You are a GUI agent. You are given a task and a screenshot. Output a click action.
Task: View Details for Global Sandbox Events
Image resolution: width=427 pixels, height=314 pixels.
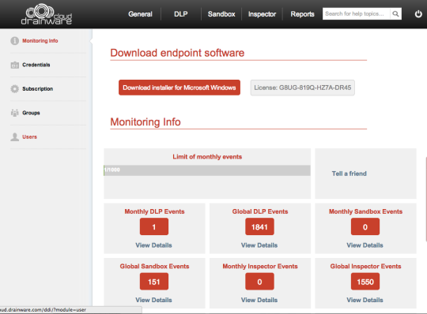[x=154, y=300]
